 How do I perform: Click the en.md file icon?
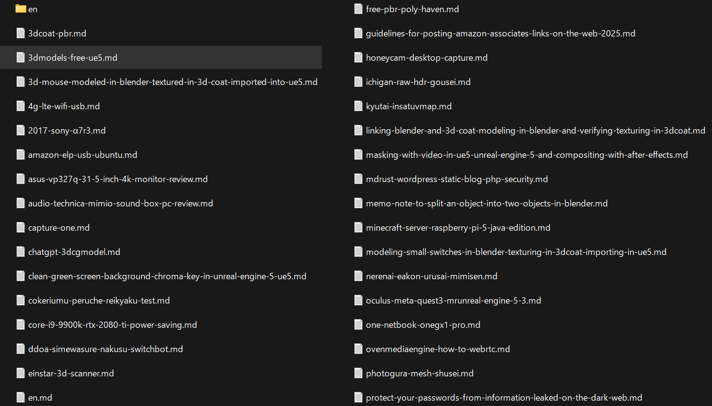(x=20, y=397)
